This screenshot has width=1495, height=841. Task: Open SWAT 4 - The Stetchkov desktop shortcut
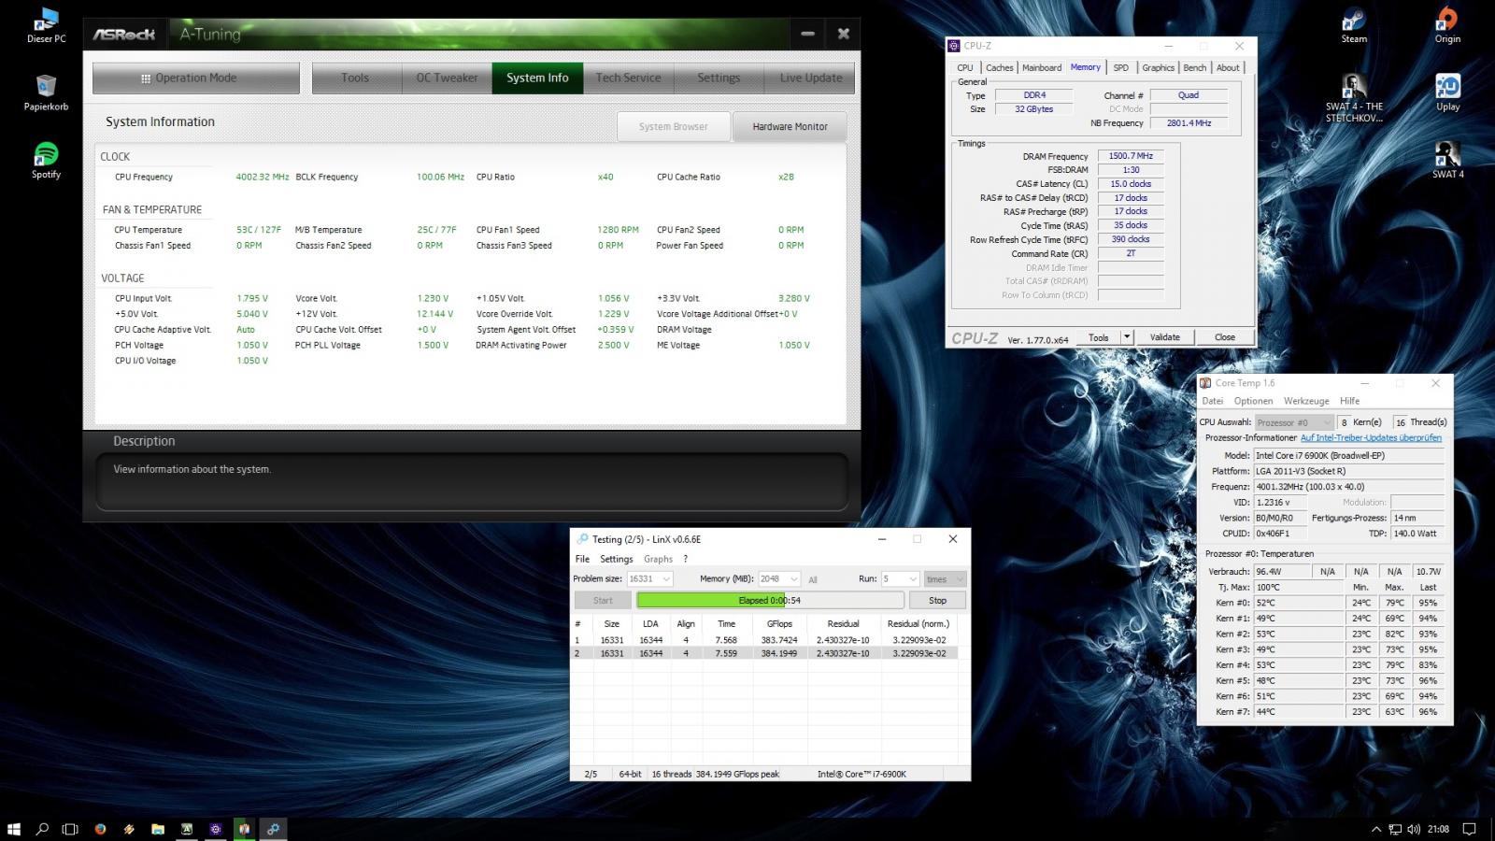pyautogui.click(x=1354, y=99)
